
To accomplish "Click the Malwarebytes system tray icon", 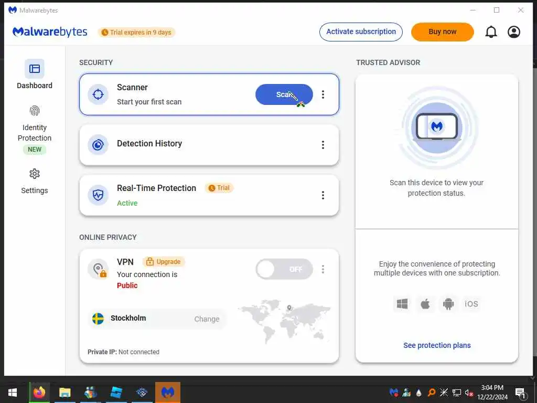I will pyautogui.click(x=394, y=393).
